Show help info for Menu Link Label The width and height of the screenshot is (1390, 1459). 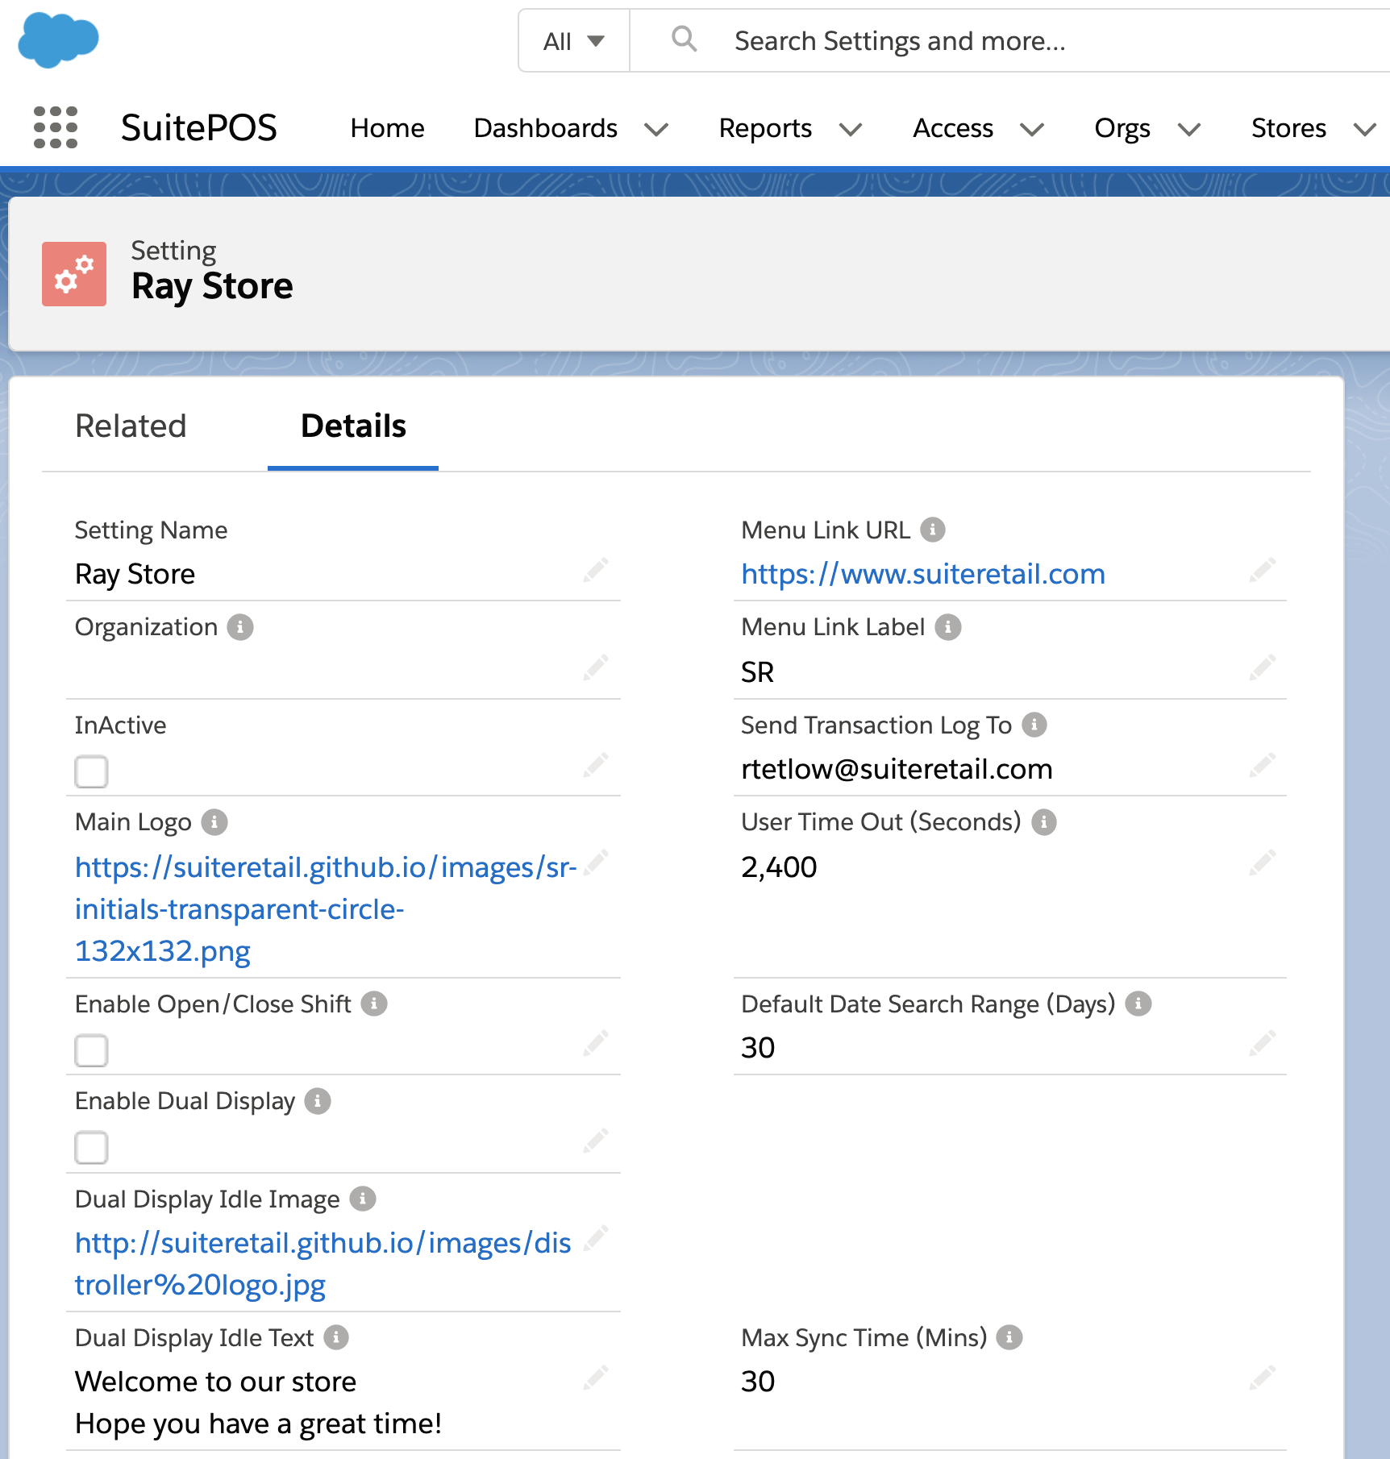pyautogui.click(x=948, y=627)
